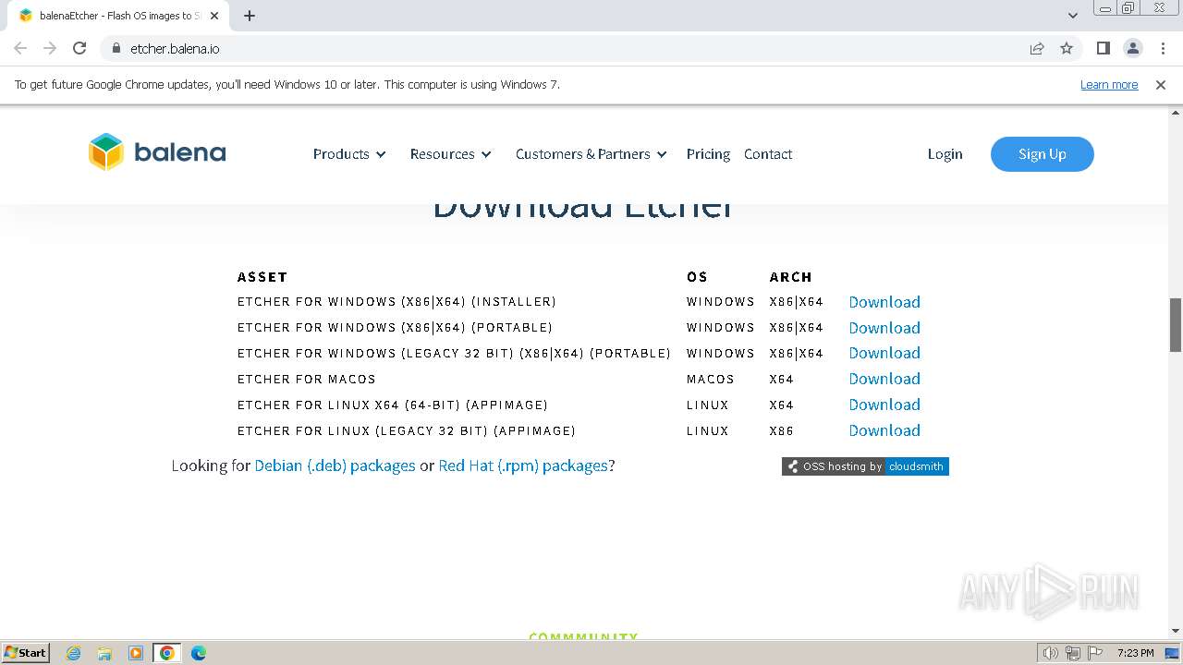Click the Action Center flag icon

pos(1093,653)
